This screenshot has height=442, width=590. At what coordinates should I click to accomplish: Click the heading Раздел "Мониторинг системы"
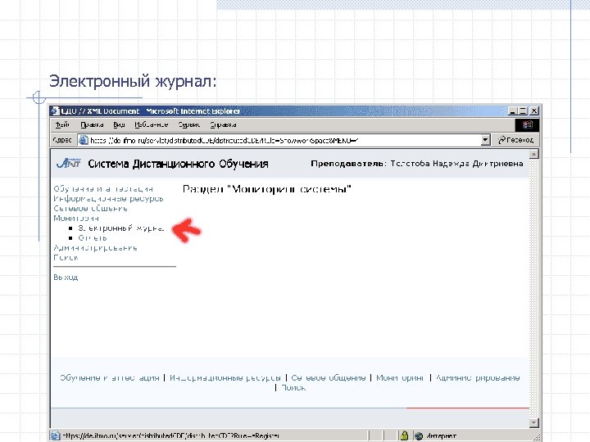267,189
